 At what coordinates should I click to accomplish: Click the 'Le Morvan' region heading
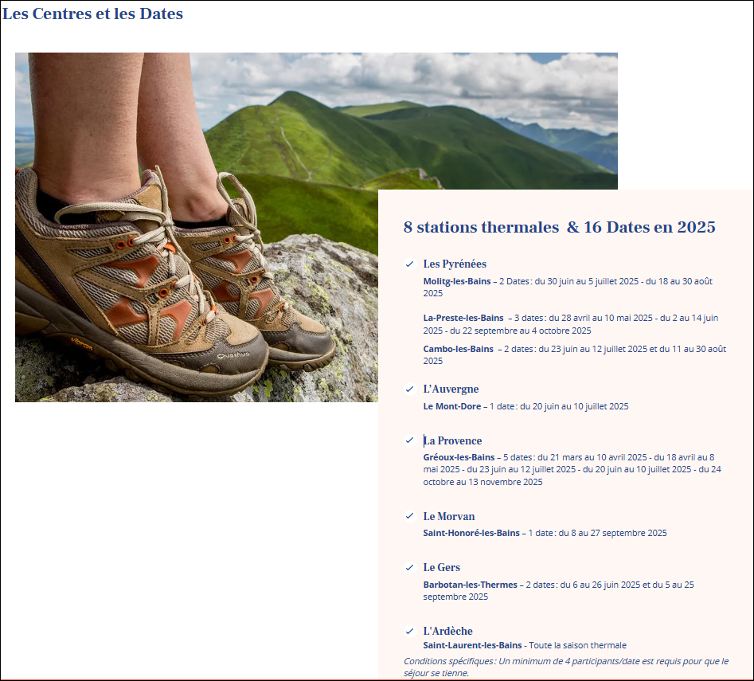click(x=449, y=516)
